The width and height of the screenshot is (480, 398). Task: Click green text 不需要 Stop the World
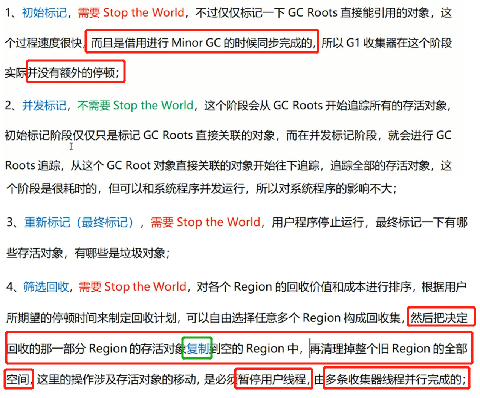pyautogui.click(x=135, y=106)
